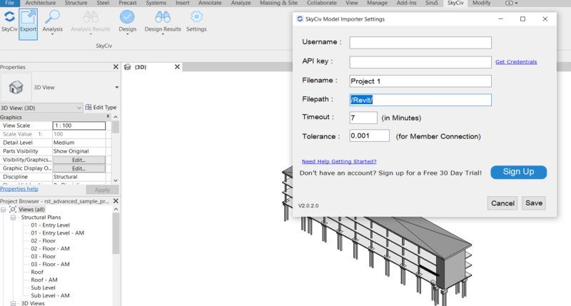Click the {3D} view tab icon
The image size is (571, 306).
(x=128, y=67)
